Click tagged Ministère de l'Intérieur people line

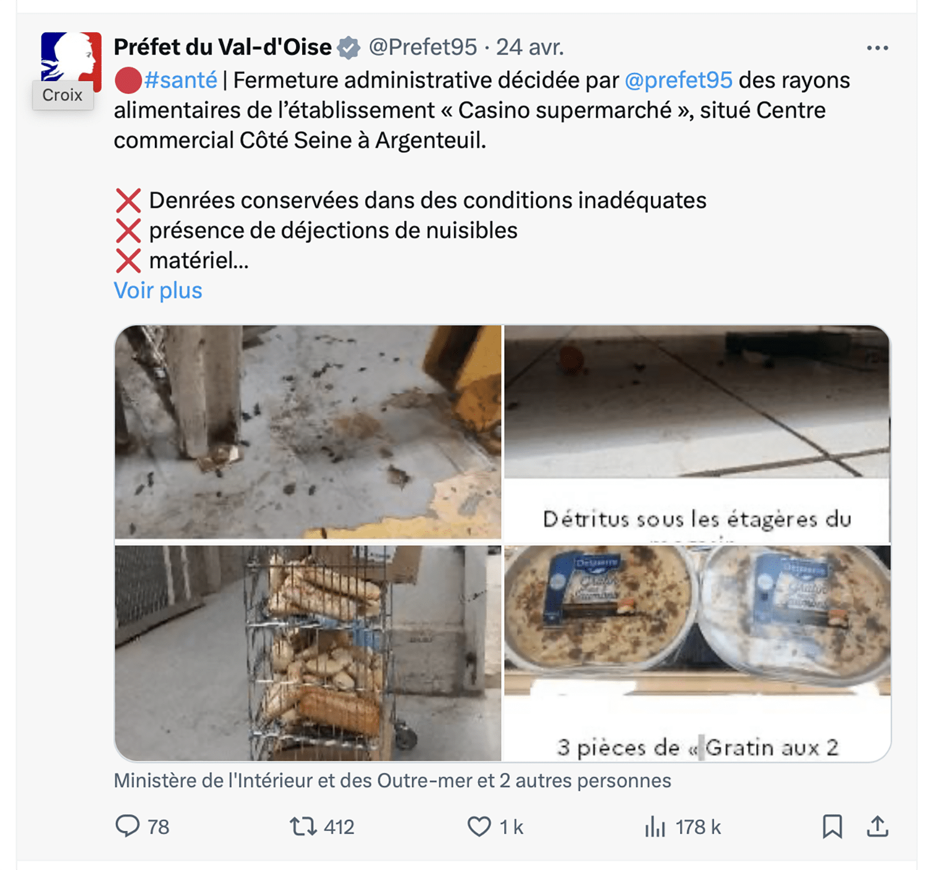point(392,781)
